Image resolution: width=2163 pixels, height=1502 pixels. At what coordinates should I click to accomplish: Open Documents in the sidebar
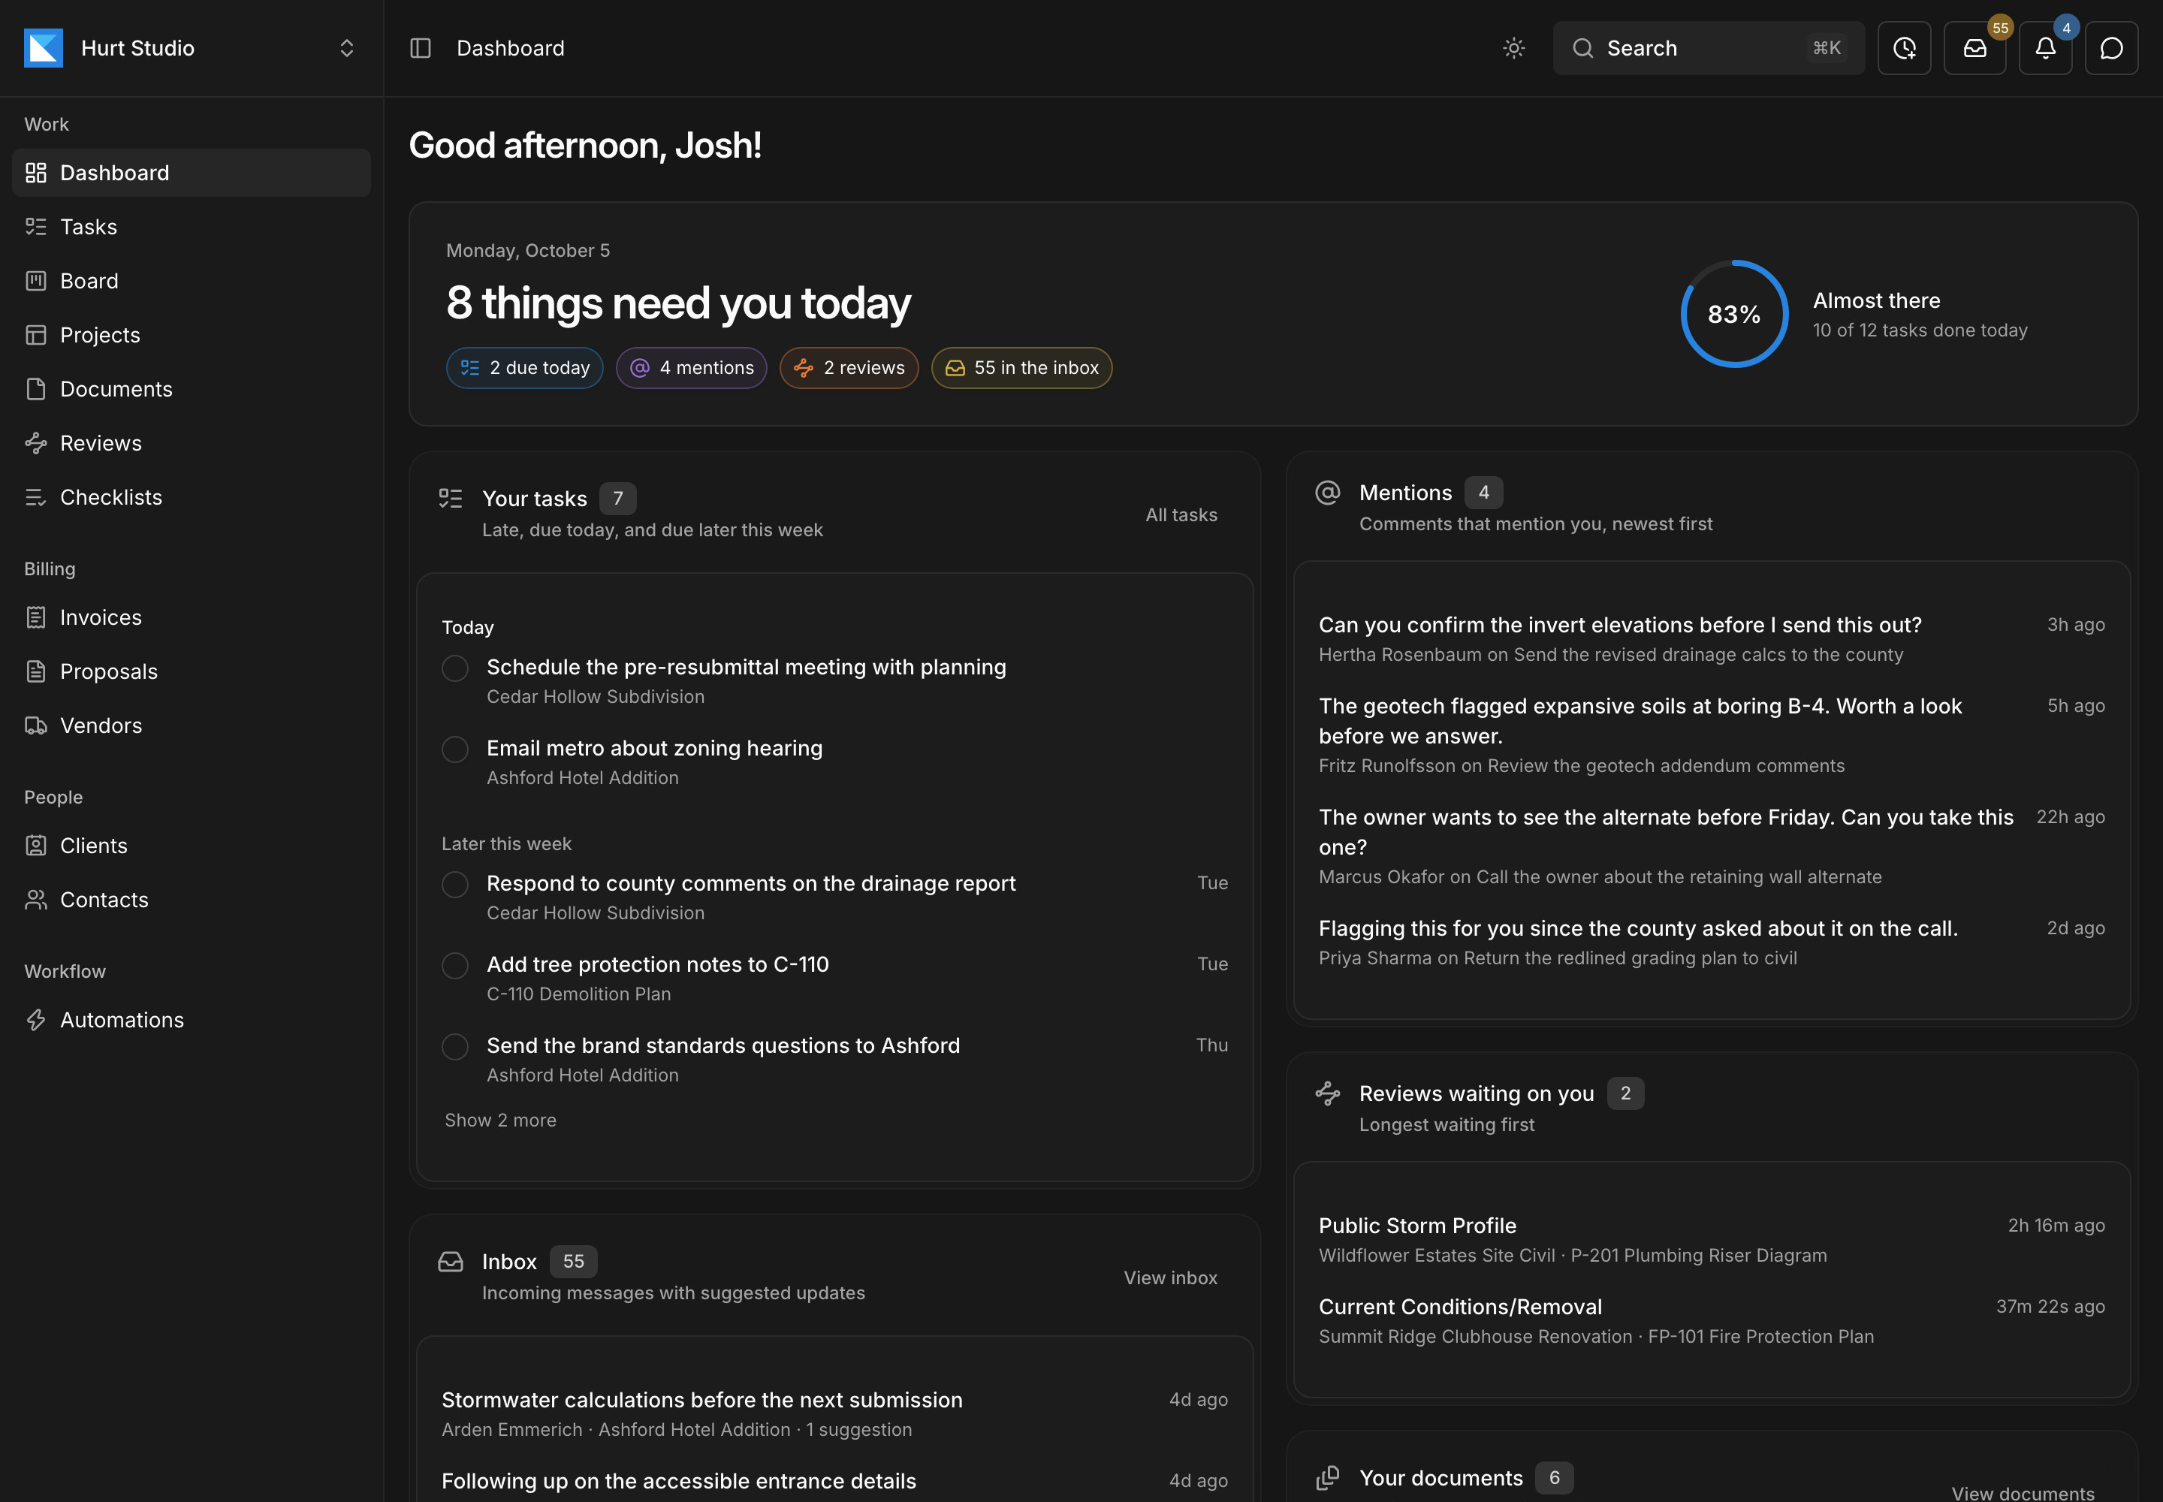click(191, 389)
